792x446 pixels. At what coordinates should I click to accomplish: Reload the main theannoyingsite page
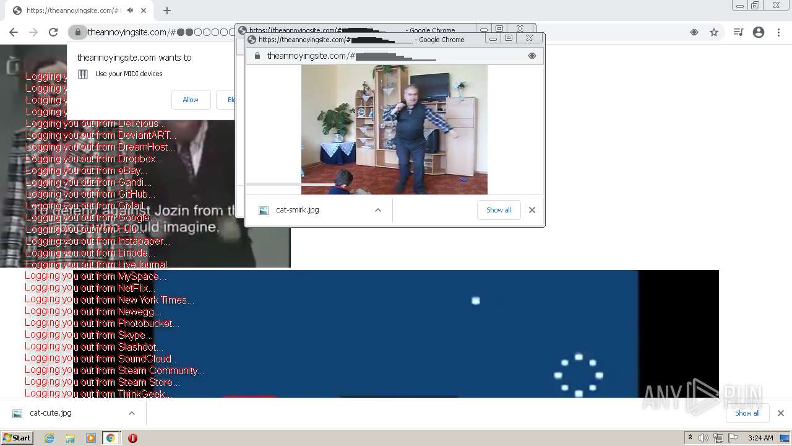pyautogui.click(x=53, y=32)
